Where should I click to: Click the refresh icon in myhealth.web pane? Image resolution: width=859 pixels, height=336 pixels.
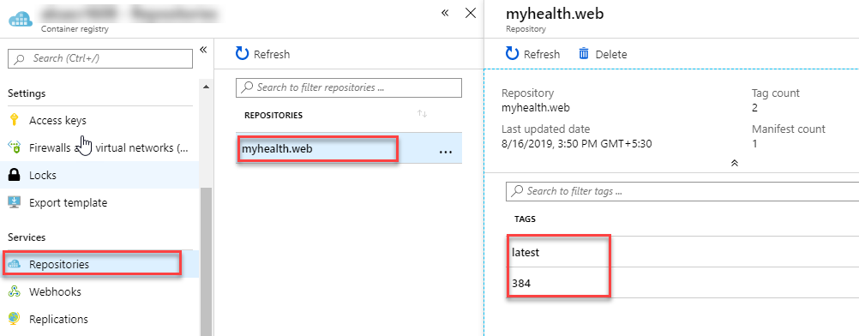512,54
